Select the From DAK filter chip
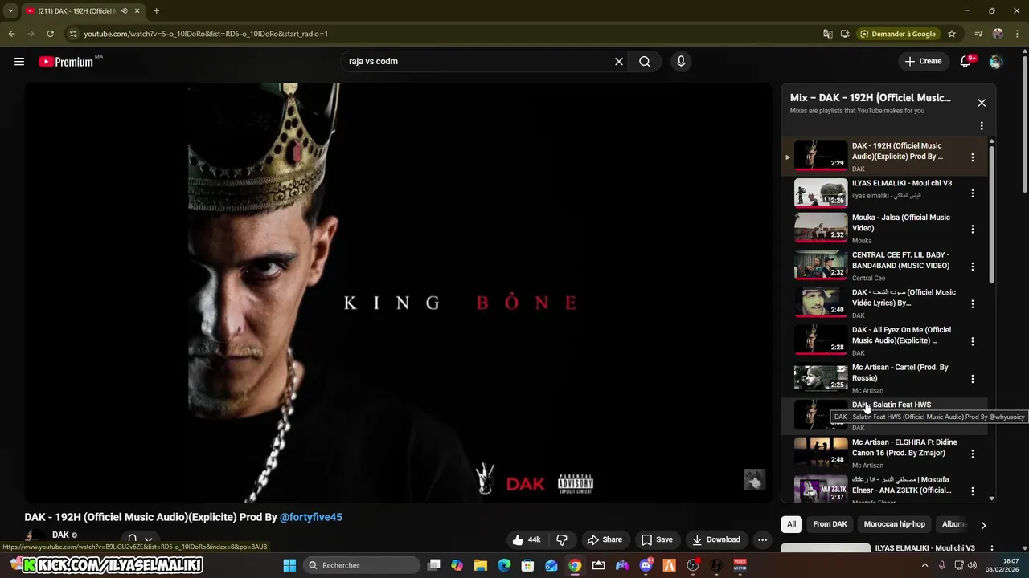The image size is (1029, 578). (x=830, y=524)
